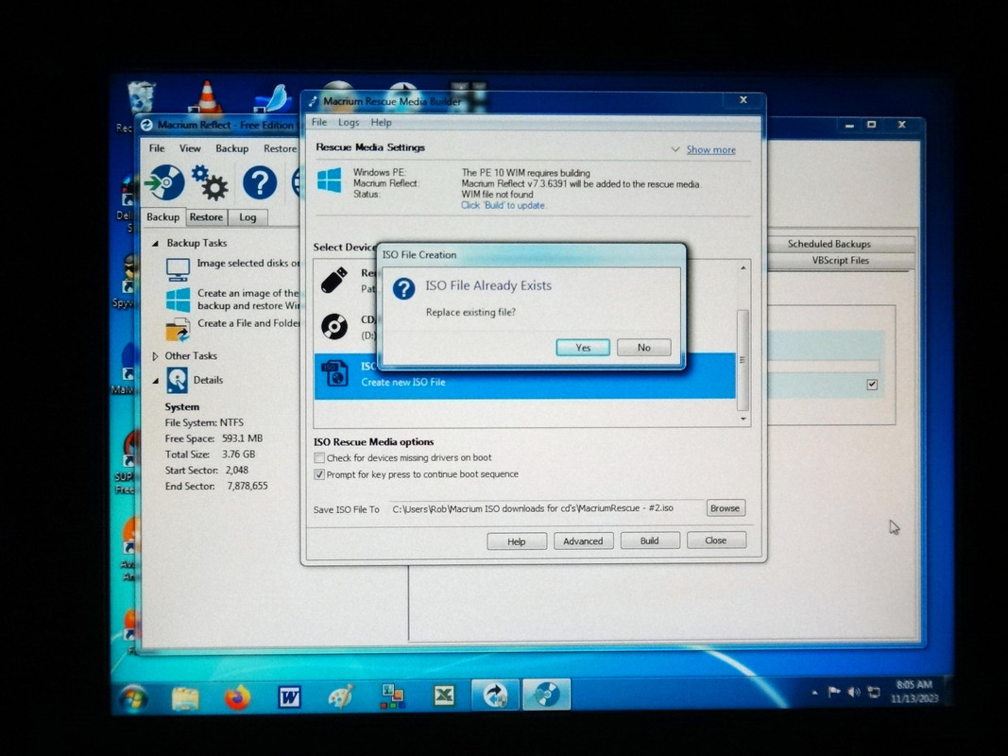Viewport: 1008px width, 756px height.
Task: Open Help menu in Rescue Media Builder
Action: pos(381,122)
